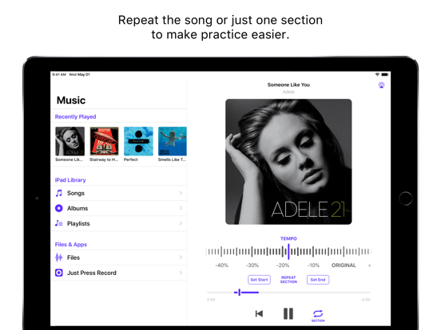Image resolution: width=441 pixels, height=330 pixels.
Task: Open the Files list entry
Action: coord(119,257)
